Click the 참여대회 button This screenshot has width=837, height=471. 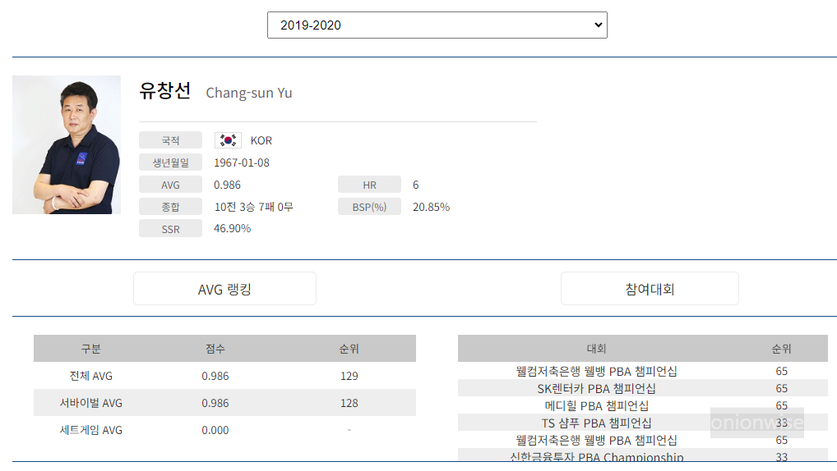point(650,289)
